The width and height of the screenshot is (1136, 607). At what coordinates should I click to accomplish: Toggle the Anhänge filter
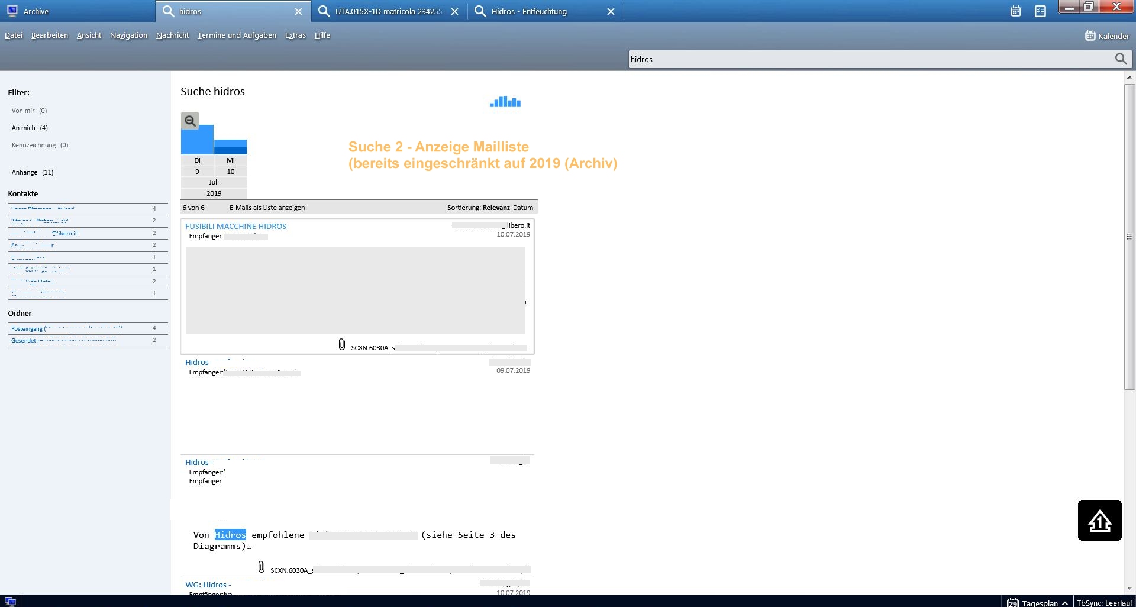pos(33,172)
